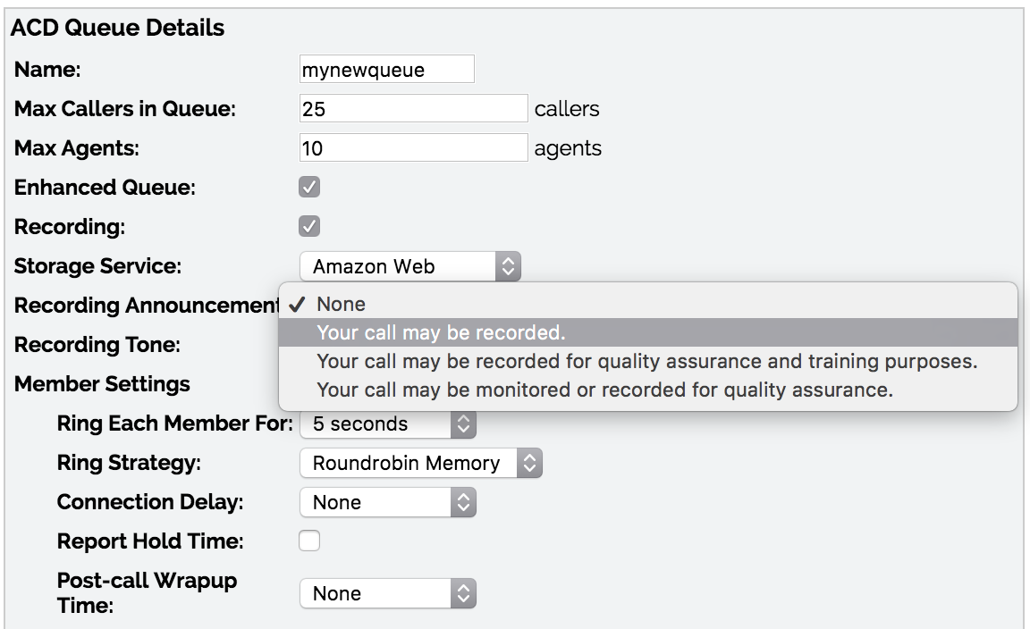Open the Post-call Wrapup Time dropdown
Viewport: 1030px width, 629px height.
[x=384, y=592]
